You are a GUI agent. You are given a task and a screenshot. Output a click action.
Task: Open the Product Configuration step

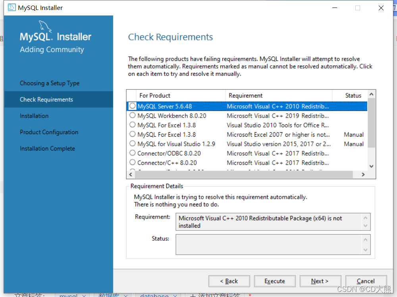tap(49, 132)
